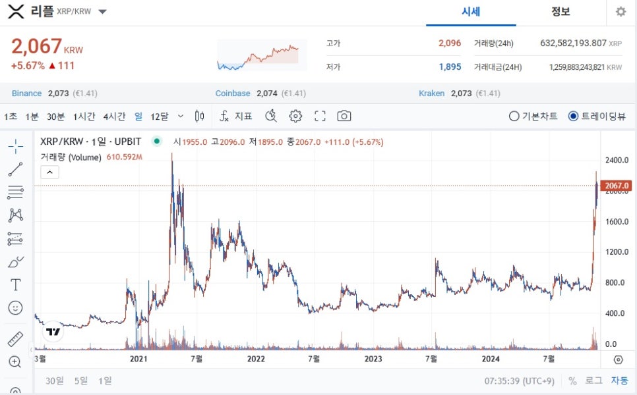Image resolution: width=637 pixels, height=395 pixels.
Task: Click the 1,259,883,243,821 KRW trade value
Action: pyautogui.click(x=586, y=67)
